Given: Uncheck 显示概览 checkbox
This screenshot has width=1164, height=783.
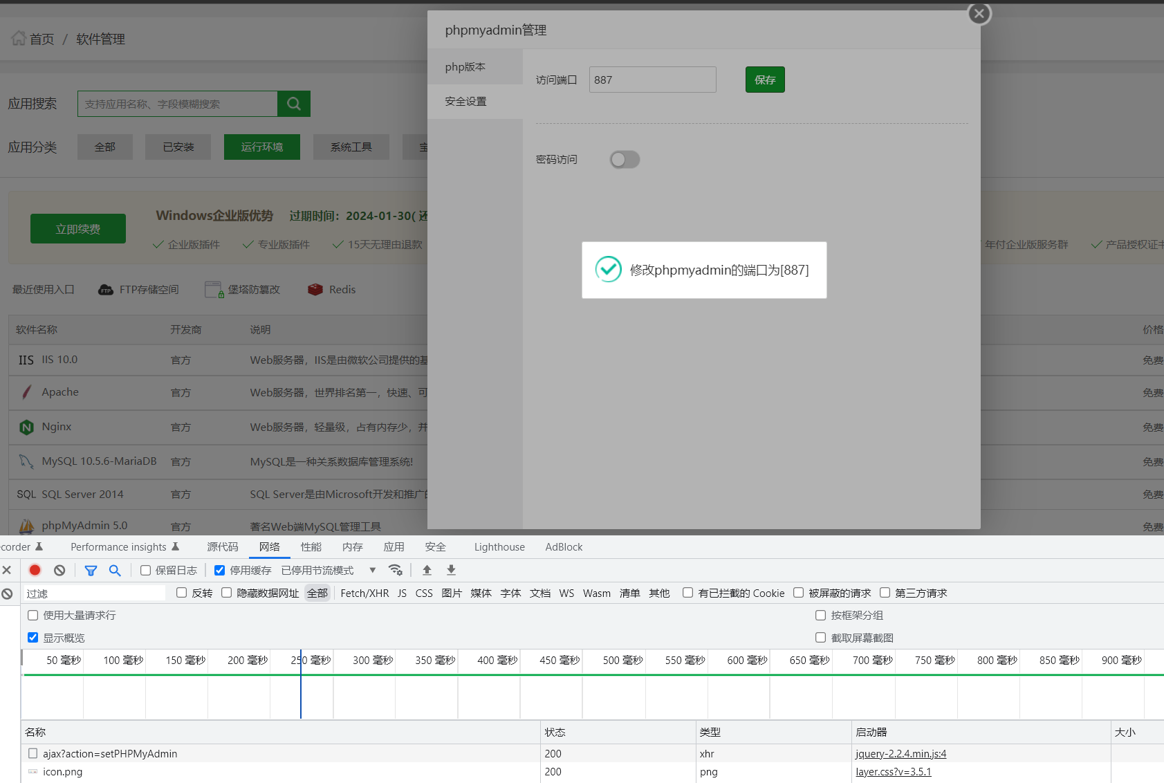Looking at the screenshot, I should coord(33,637).
